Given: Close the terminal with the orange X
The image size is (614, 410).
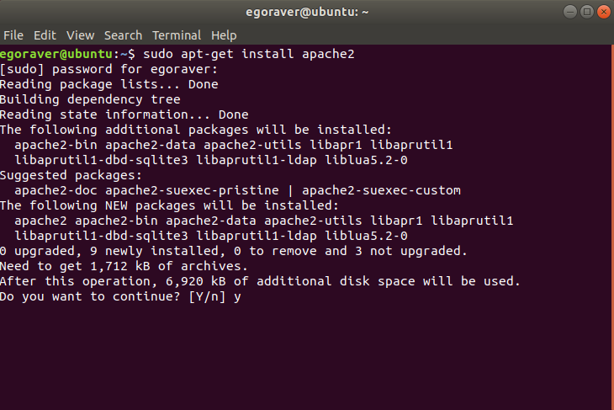Looking at the screenshot, I should (x=603, y=12).
